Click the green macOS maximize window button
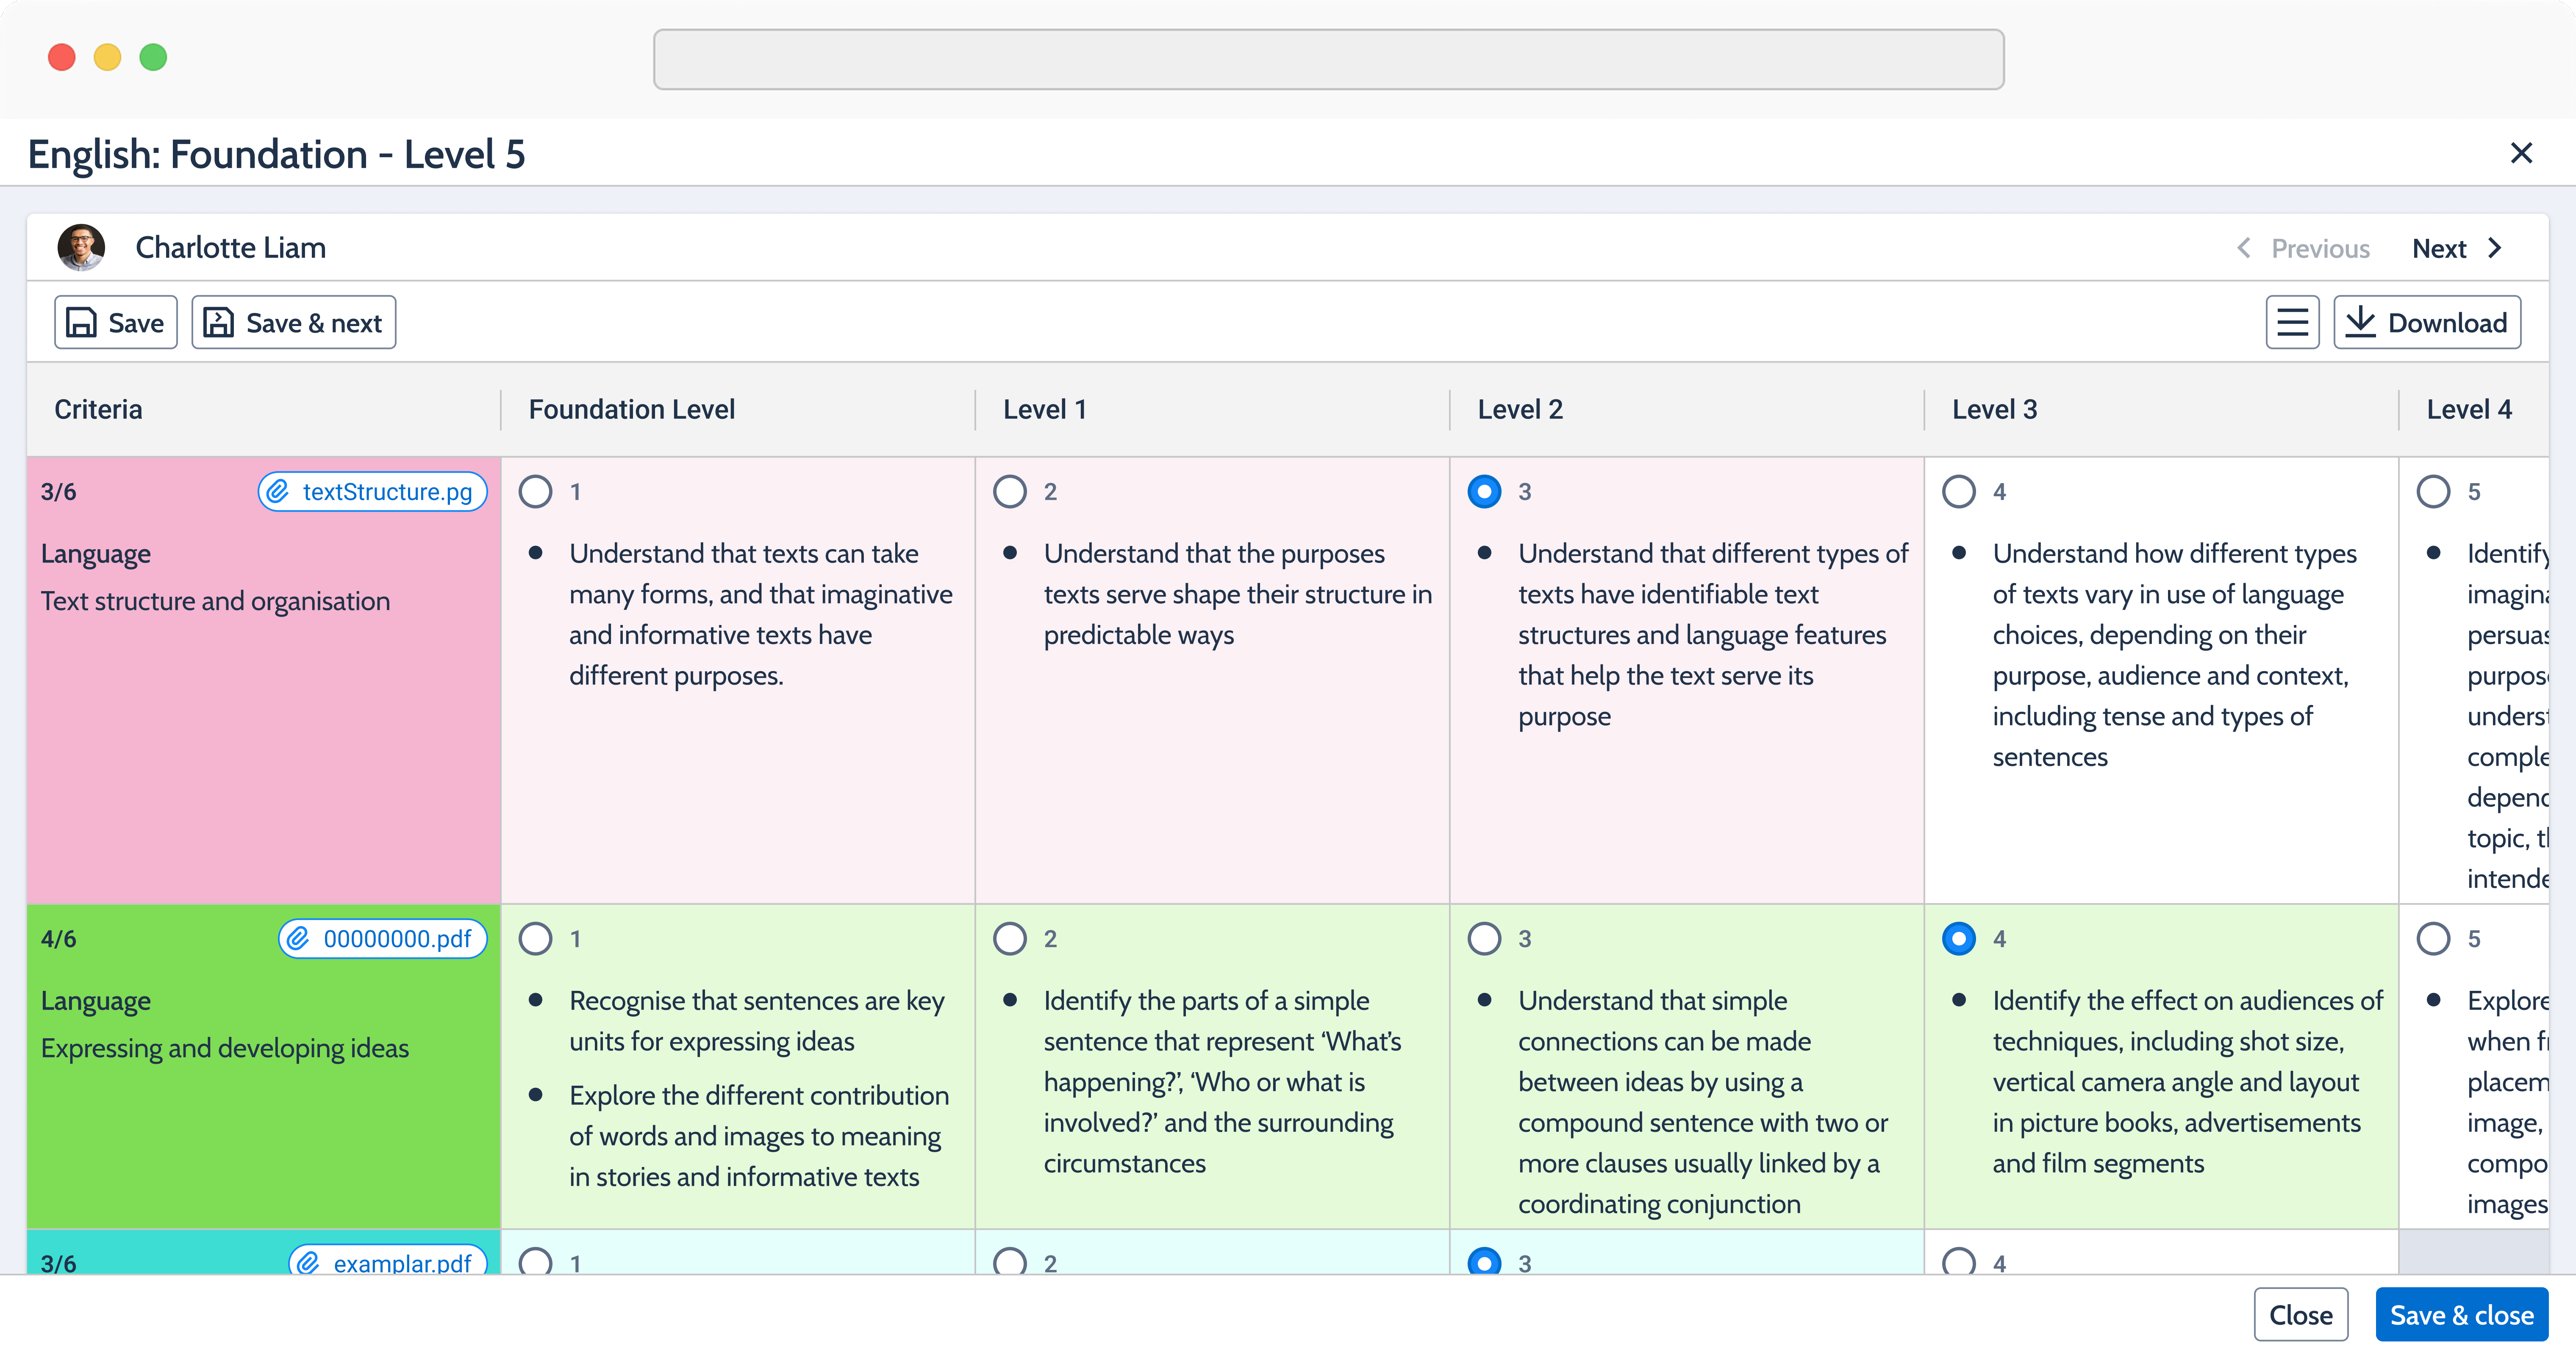Viewport: 2576px width, 1355px height. click(153, 57)
